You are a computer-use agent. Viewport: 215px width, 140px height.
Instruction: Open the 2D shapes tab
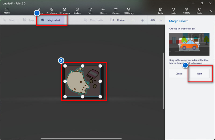click(52, 11)
